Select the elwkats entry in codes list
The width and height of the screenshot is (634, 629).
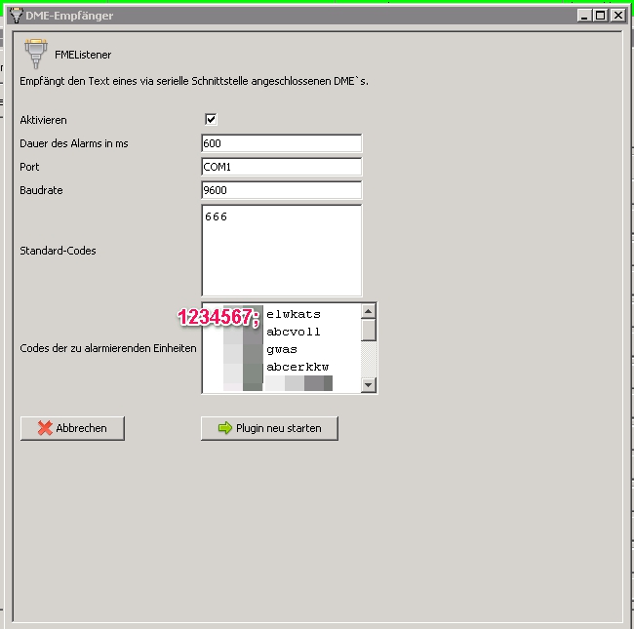(294, 314)
